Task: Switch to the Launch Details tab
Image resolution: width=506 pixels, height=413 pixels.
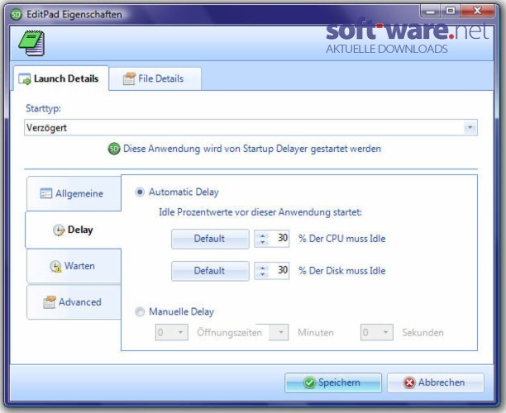Action: point(61,78)
